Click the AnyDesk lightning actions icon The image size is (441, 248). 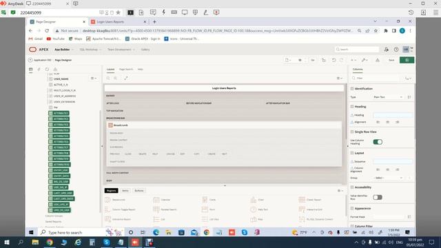click(x=163, y=12)
